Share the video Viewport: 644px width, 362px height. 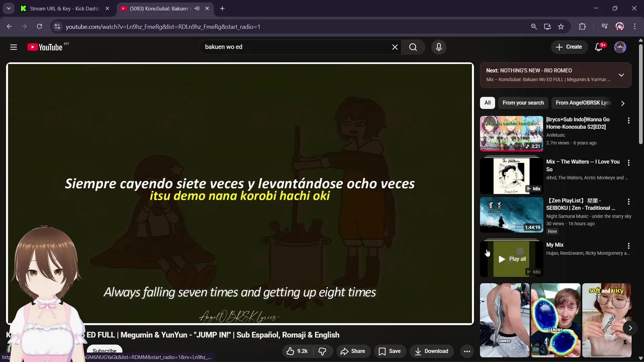pos(353,351)
